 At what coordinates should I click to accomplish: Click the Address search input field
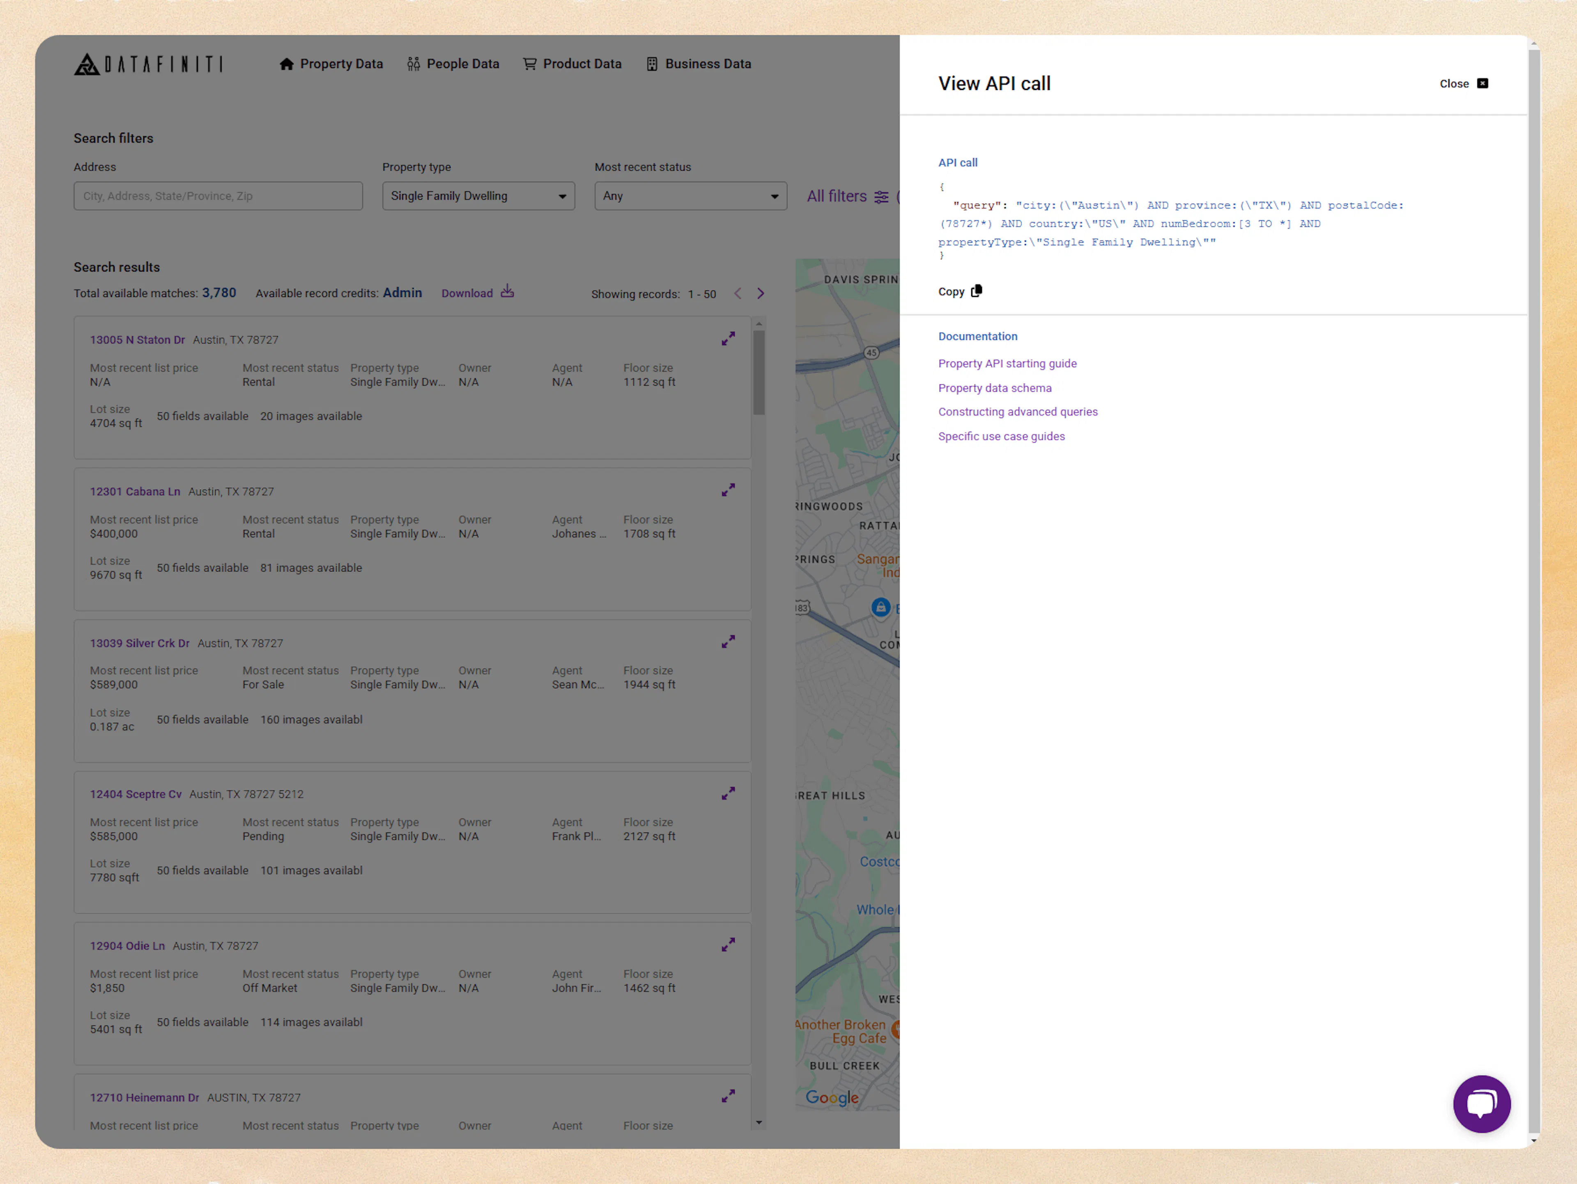coord(218,195)
